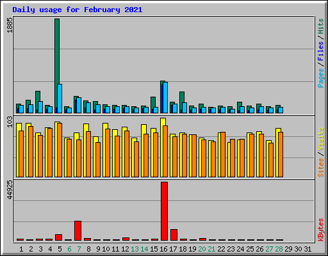Screen dimensions: 328x256
Task: Click day label 22 on the x-axis
Action: point(221,249)
